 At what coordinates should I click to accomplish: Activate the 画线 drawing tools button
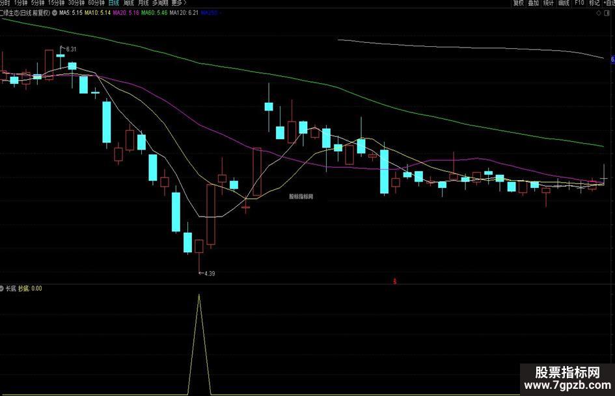click(x=564, y=3)
